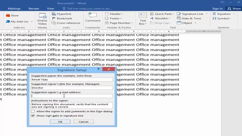Open the Header options

coord(114,14)
